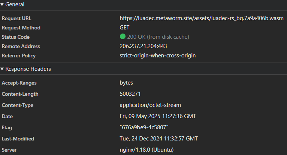The width and height of the screenshot is (287, 155).
Task: Click the green status code circle icon
Action: click(123, 37)
